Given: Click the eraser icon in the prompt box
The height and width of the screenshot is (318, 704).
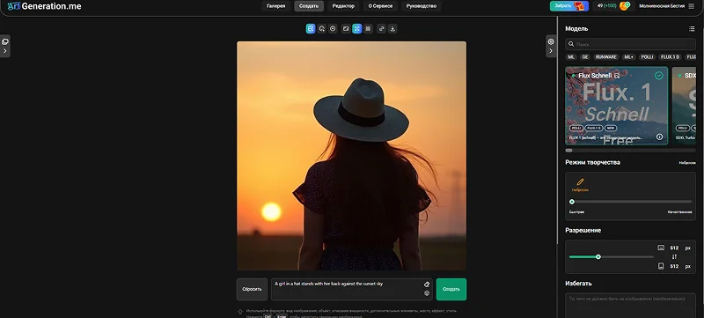Looking at the screenshot, I should pyautogui.click(x=427, y=285).
